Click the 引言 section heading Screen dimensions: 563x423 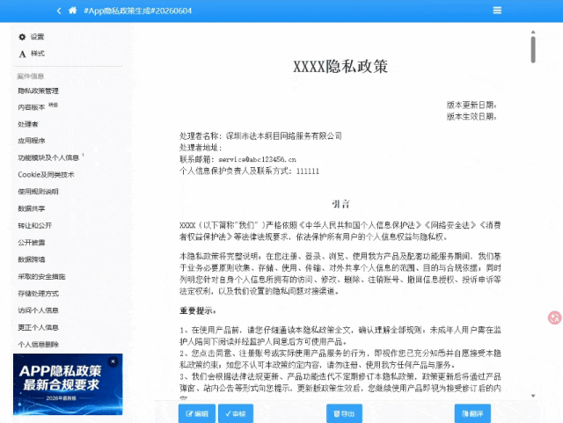[x=340, y=204]
